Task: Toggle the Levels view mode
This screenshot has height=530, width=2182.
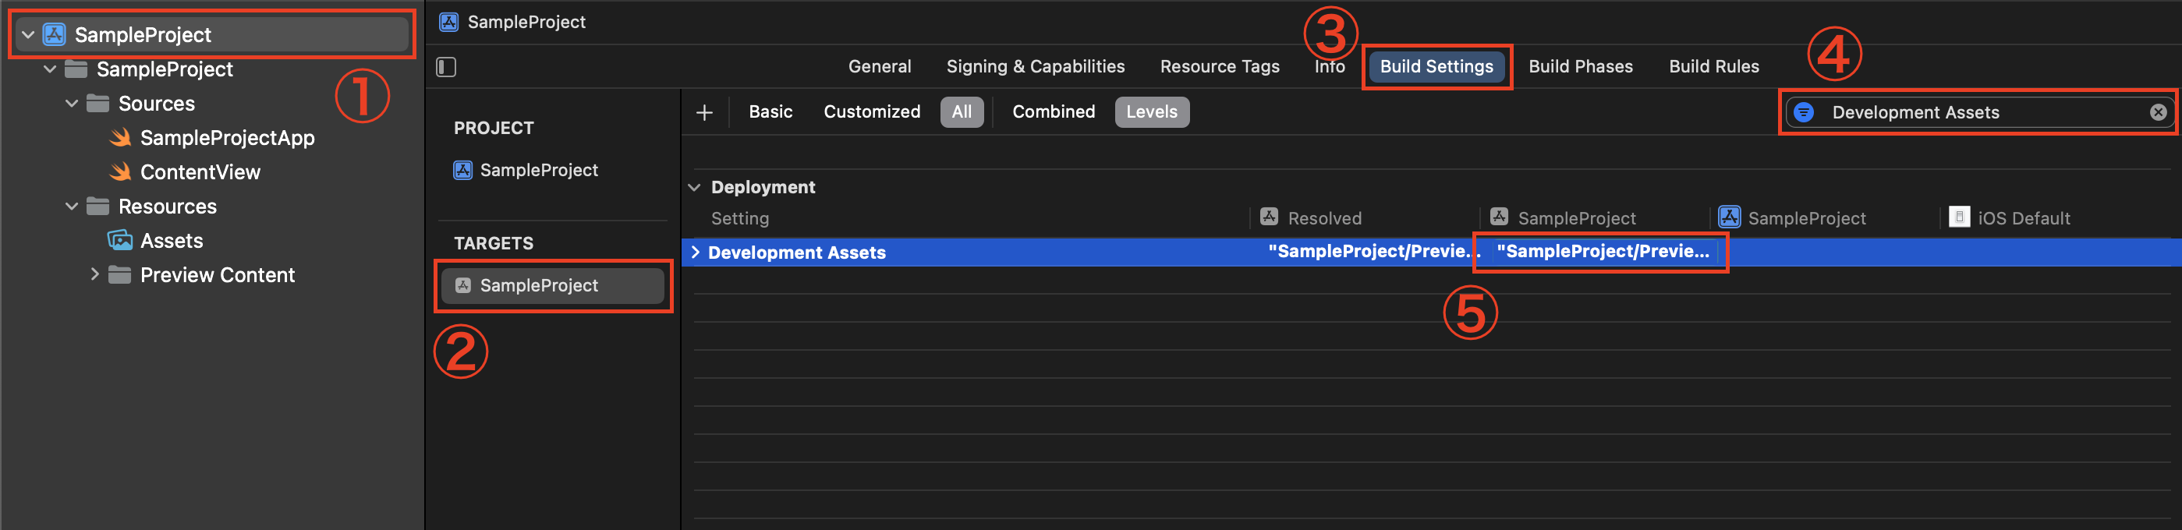Action: pyautogui.click(x=1151, y=111)
